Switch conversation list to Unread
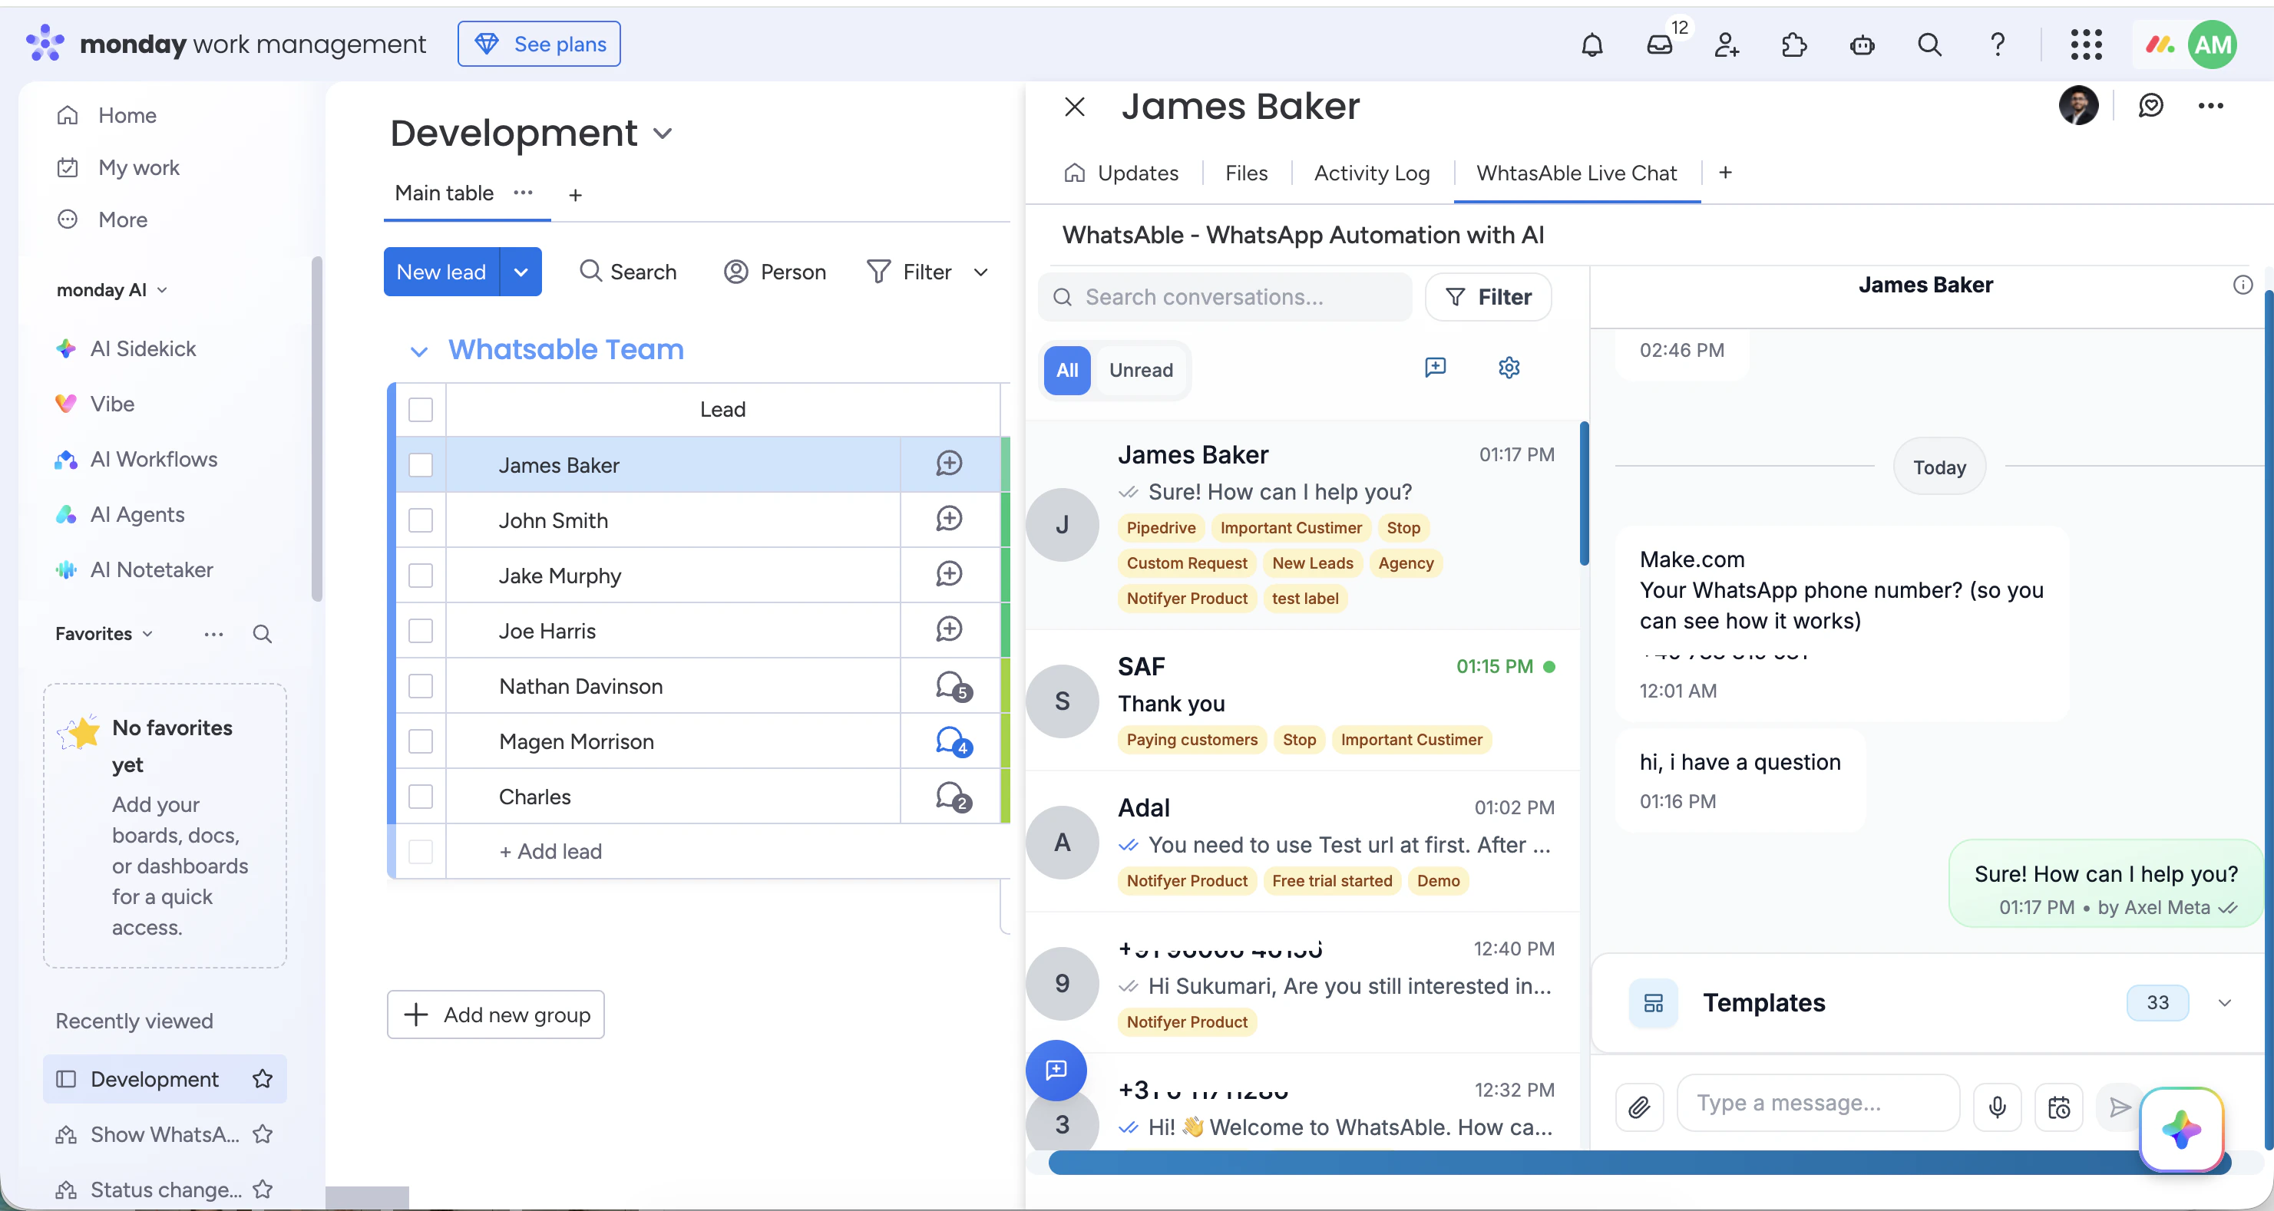The height and width of the screenshot is (1211, 2274). tap(1141, 370)
